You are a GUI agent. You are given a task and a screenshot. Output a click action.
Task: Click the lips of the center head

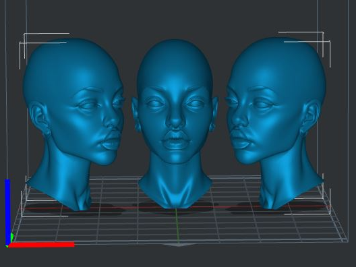[x=175, y=140]
